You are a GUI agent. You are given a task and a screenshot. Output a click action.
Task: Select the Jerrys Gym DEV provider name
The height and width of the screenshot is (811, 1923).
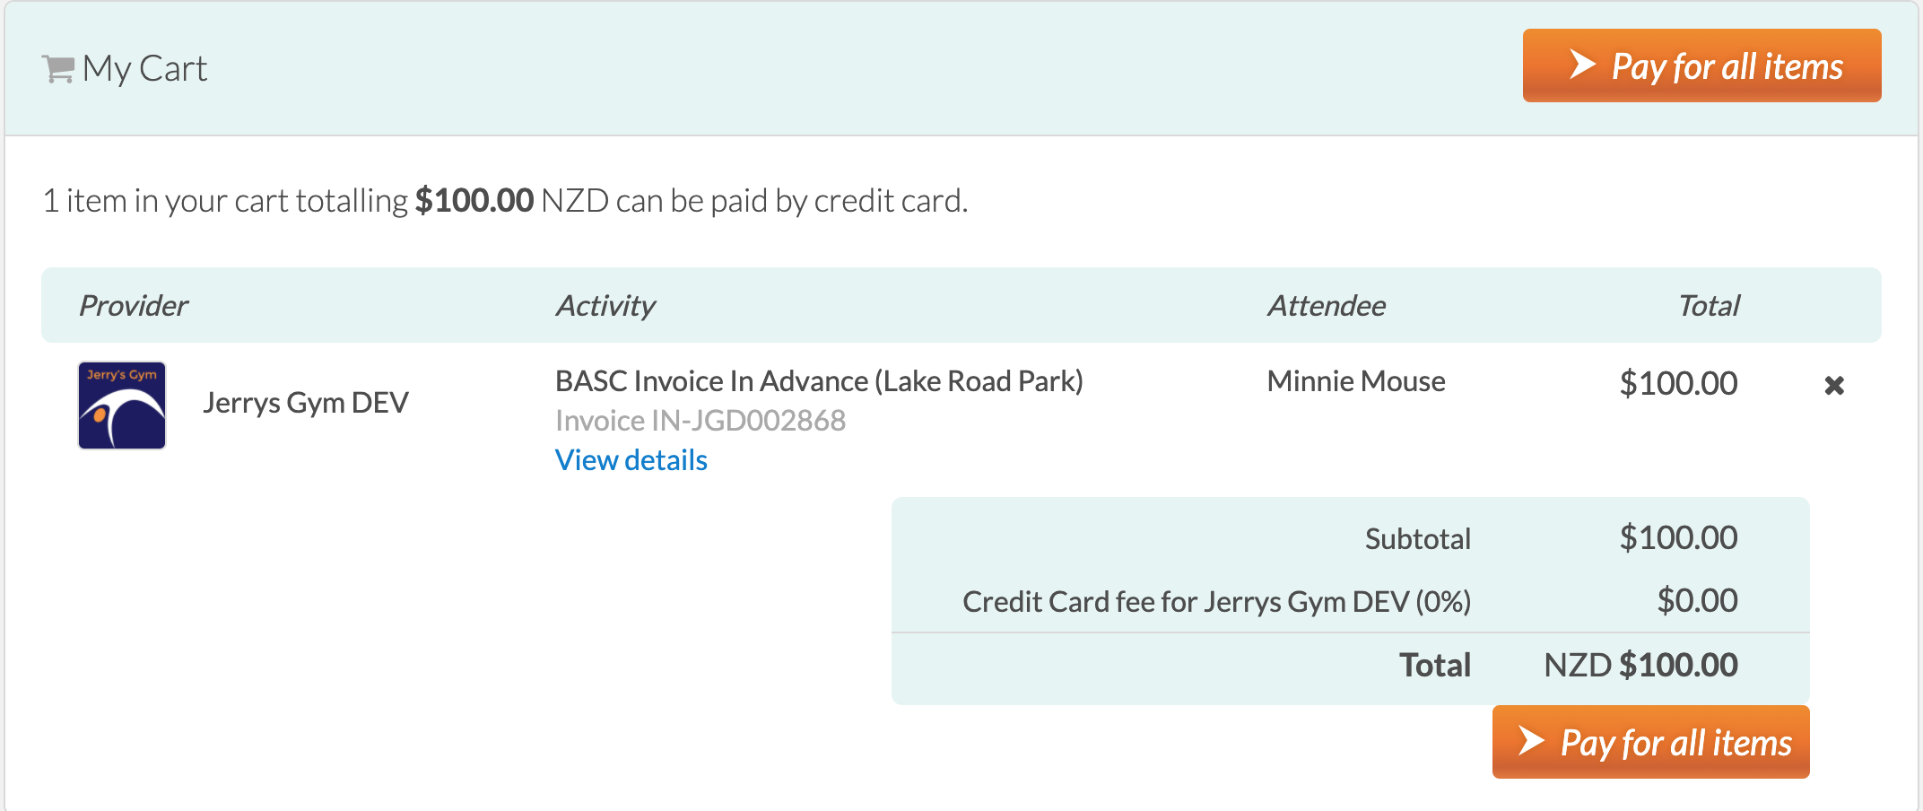pos(306,403)
